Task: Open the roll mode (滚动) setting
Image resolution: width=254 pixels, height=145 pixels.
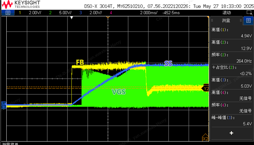Action: pyautogui.click(x=227, y=13)
